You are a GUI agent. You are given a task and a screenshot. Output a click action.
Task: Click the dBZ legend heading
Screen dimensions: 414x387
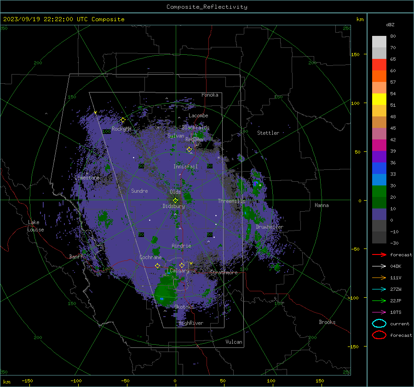390,25
